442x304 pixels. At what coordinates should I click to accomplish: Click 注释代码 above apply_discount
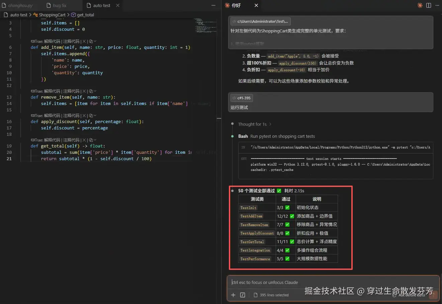pos(71,116)
